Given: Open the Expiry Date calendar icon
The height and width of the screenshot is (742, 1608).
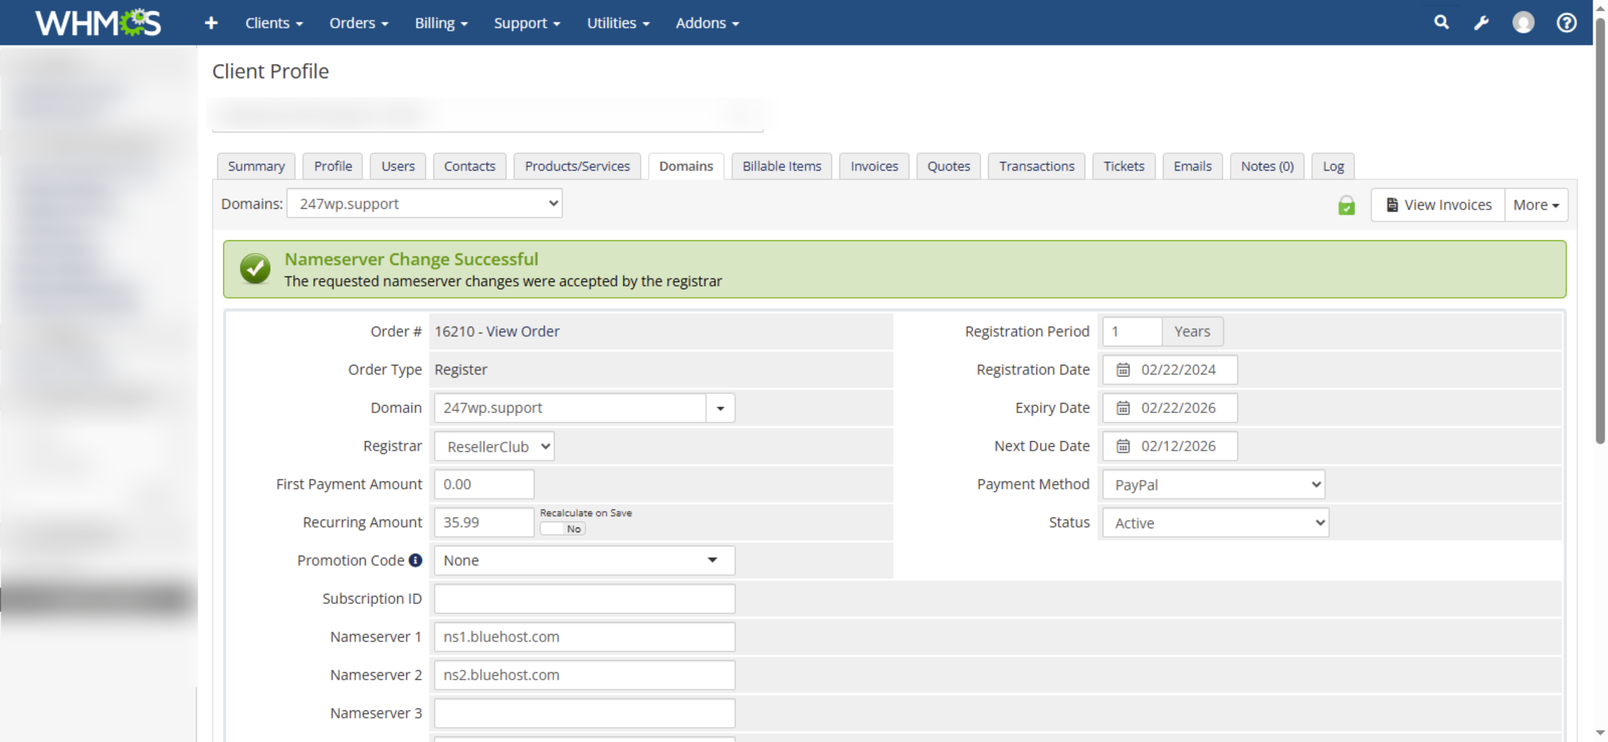Looking at the screenshot, I should [x=1123, y=408].
